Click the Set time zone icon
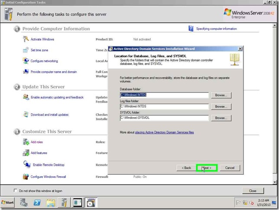 [26, 50]
